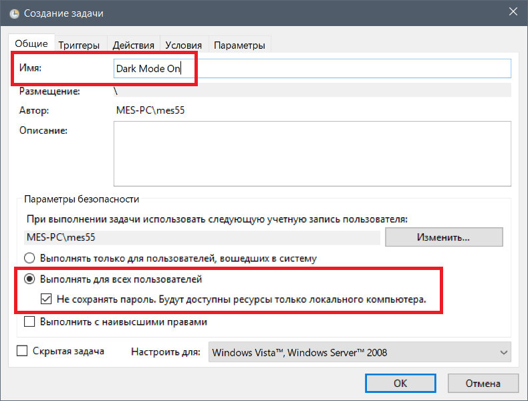
Task: Click the dropdown arrow beside Windows Vista option
Action: (503, 352)
